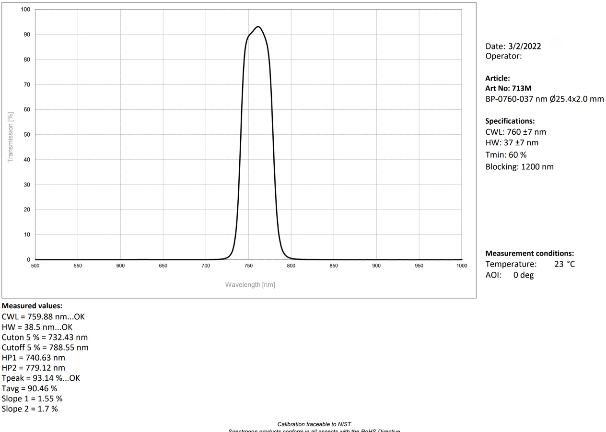Click the Wavelength [nm] axis label
Screen dimensions: 606x432
pos(250,285)
